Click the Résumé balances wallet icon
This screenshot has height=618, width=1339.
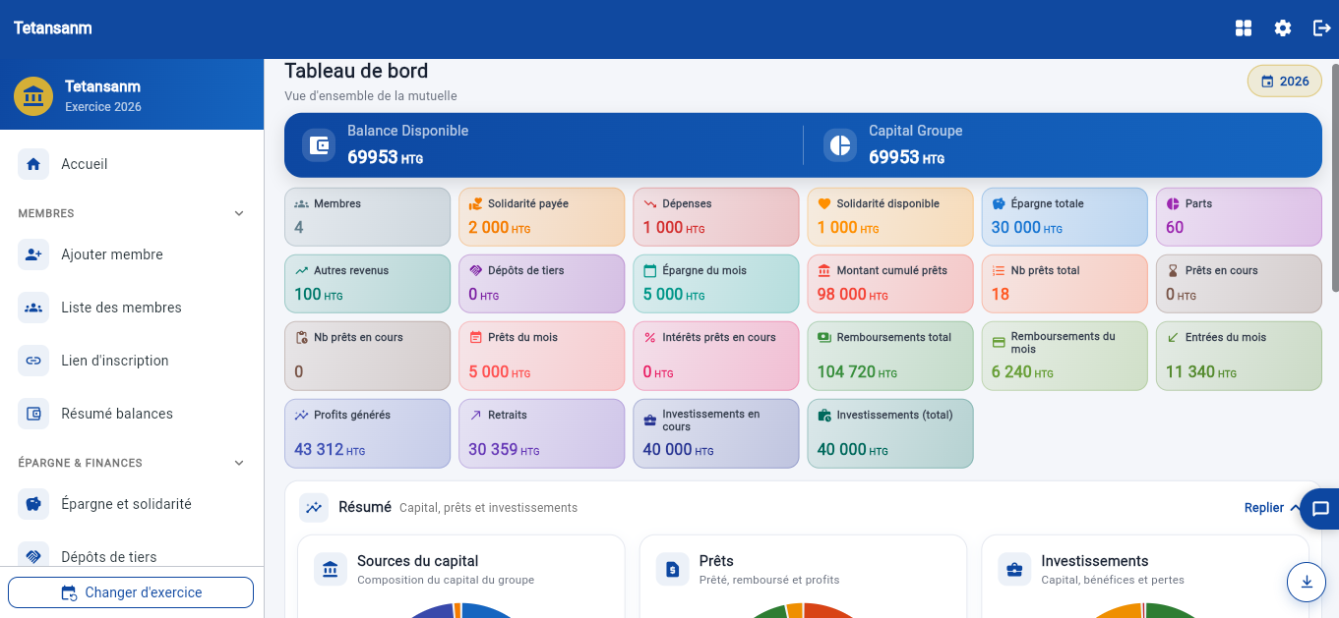pyautogui.click(x=33, y=414)
